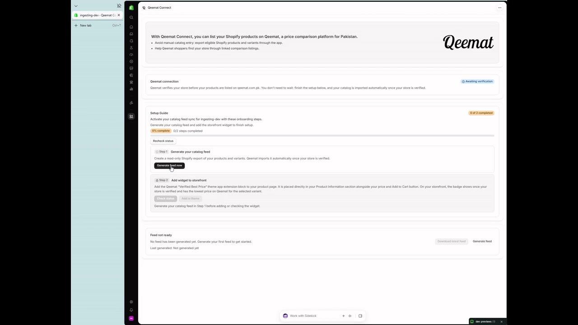This screenshot has height=325, width=578.
Task: Go to Home in the Shopify sidebar
Action: (131, 27)
